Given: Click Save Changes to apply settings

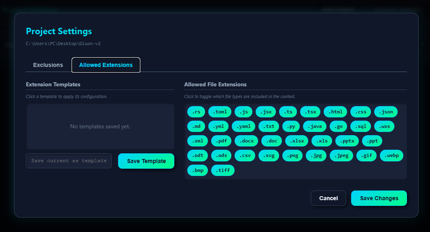Looking at the screenshot, I should (x=379, y=198).
